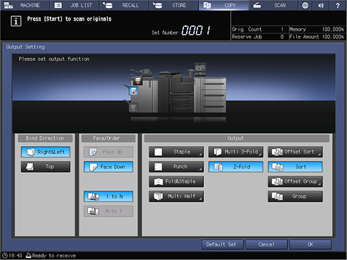
Task: Click the Multi 3-Fold icon
Action: pyautogui.click(x=217, y=152)
